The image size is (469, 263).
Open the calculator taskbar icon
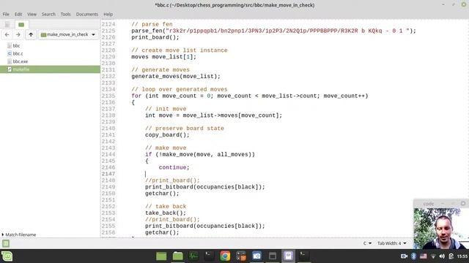coord(241,256)
